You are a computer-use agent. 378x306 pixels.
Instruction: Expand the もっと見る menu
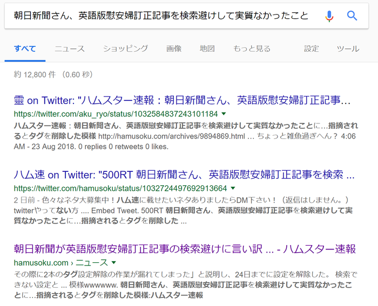click(x=252, y=48)
